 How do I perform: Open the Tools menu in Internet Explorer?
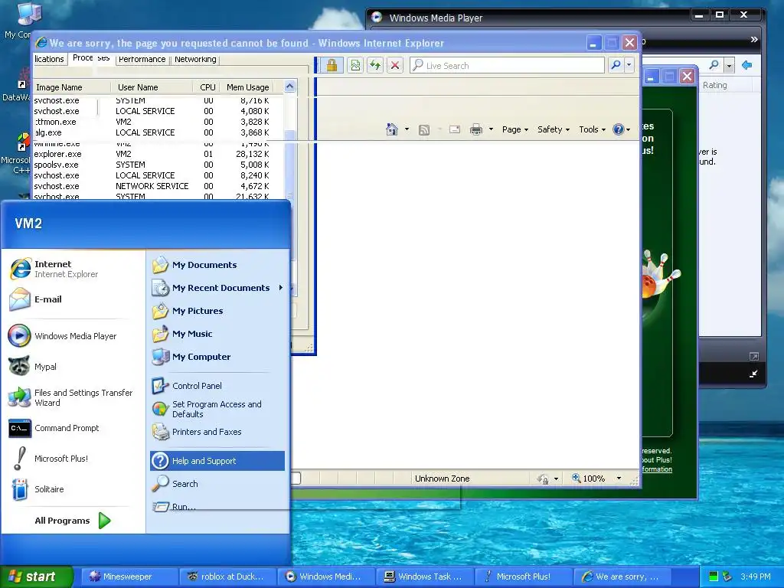coord(592,129)
